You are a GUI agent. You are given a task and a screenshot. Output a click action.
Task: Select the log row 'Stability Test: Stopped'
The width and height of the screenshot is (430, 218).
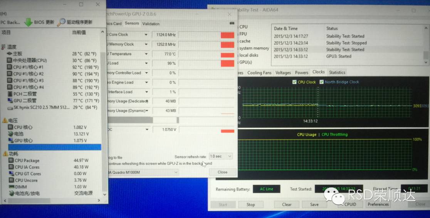pos(347,43)
